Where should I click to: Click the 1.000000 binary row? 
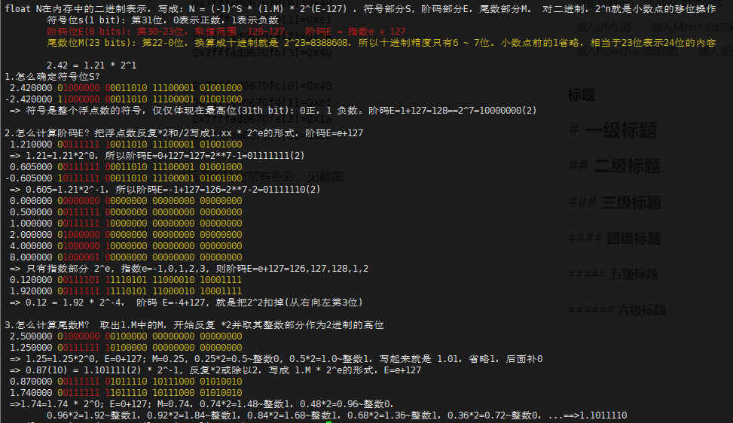(126, 224)
